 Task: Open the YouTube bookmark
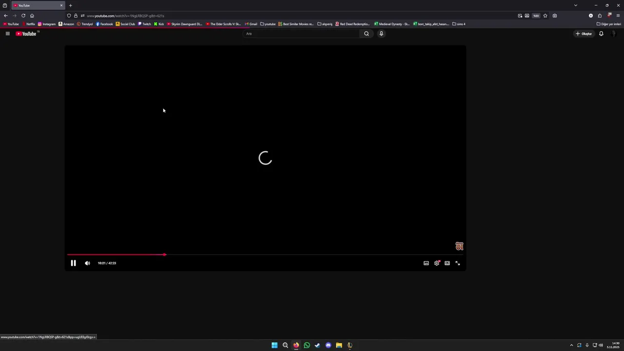point(11,24)
